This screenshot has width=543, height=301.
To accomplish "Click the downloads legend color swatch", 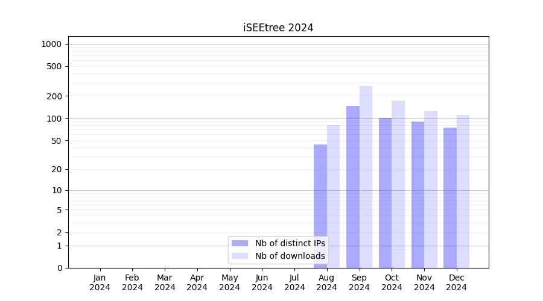I will tap(240, 256).
